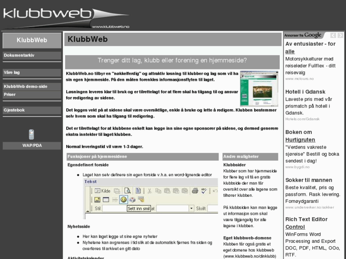Click the yellow smiley face icon
The height and width of the screenshot is (259, 346).
coord(124,200)
